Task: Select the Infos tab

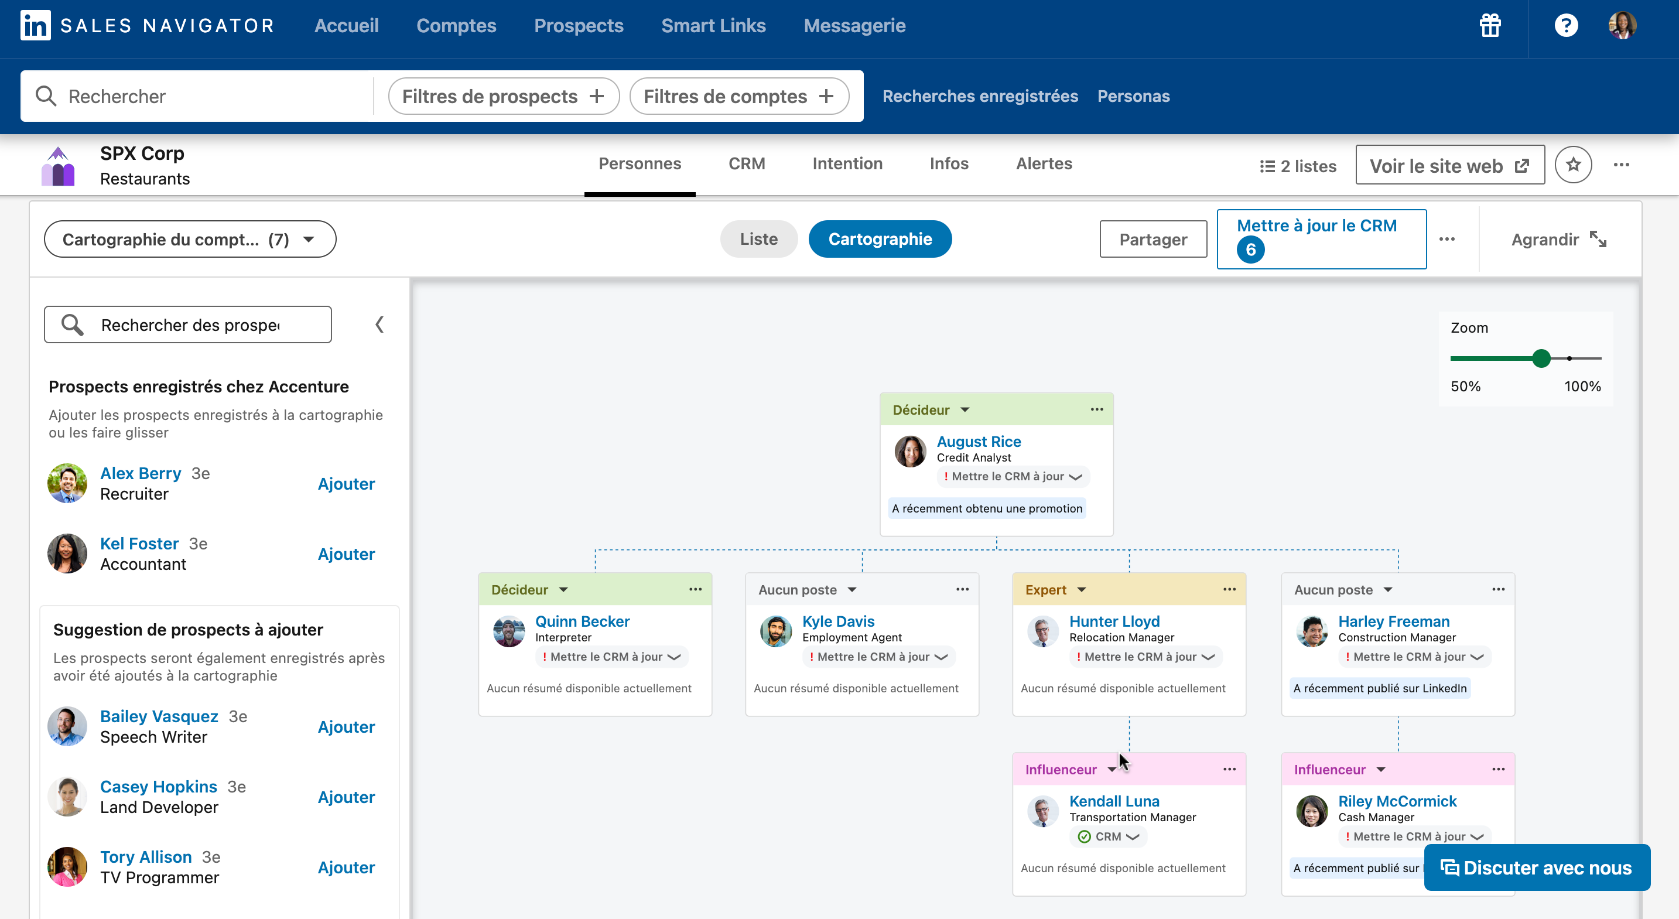Action: pos(949,163)
